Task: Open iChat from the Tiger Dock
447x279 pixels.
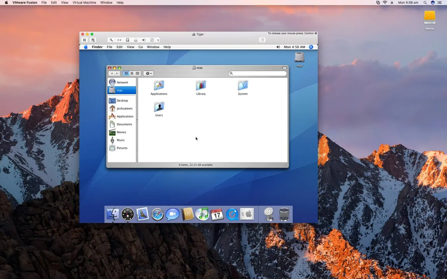Action: [172, 214]
